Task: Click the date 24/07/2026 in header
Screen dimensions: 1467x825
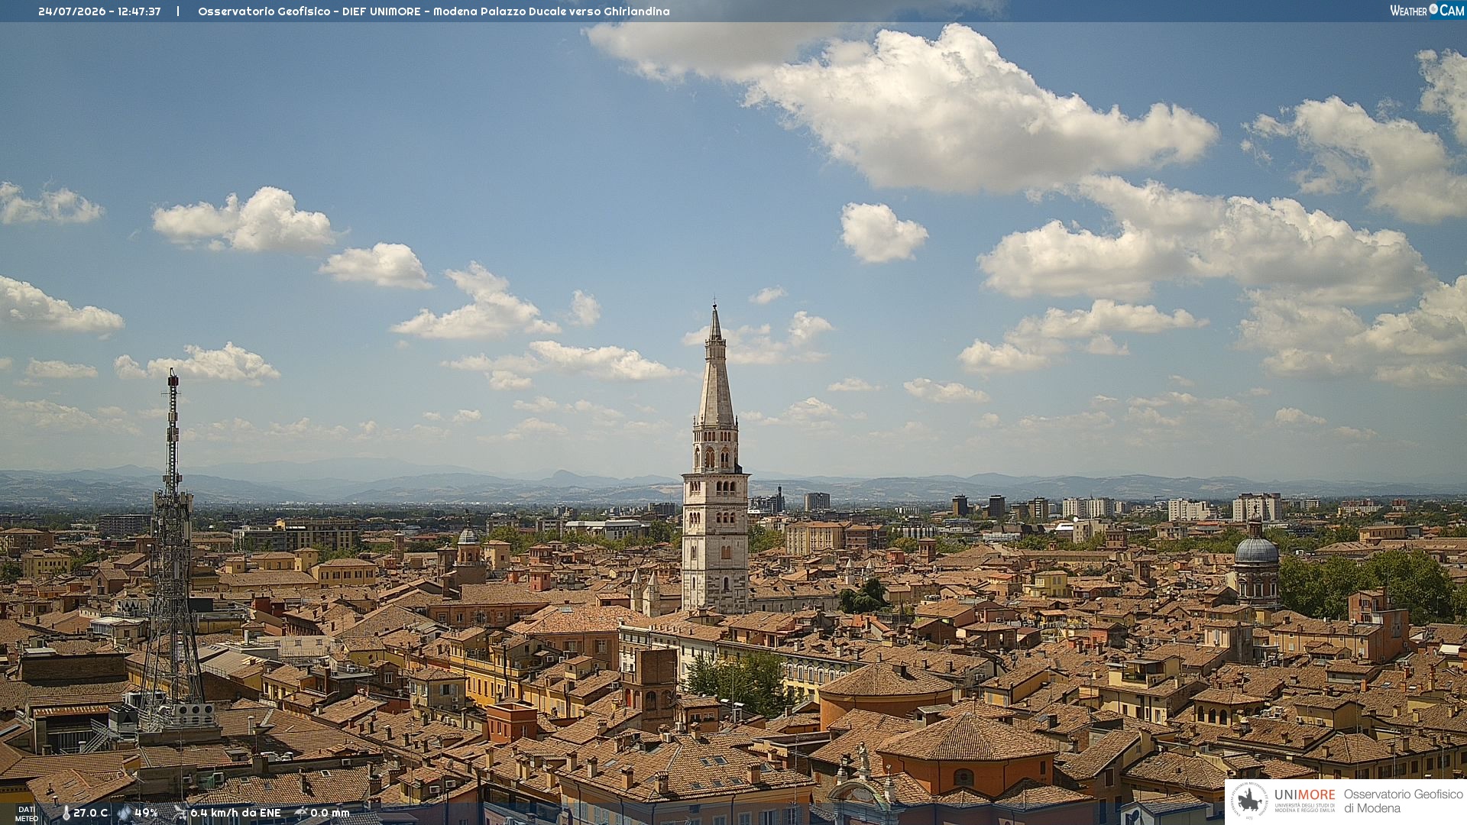Action: tap(71, 11)
